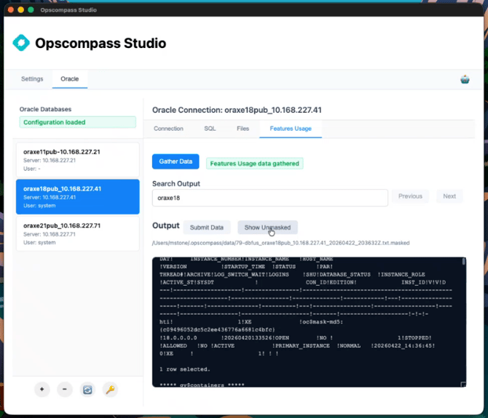
Task: Switch to the SQL tab
Action: (x=210, y=129)
